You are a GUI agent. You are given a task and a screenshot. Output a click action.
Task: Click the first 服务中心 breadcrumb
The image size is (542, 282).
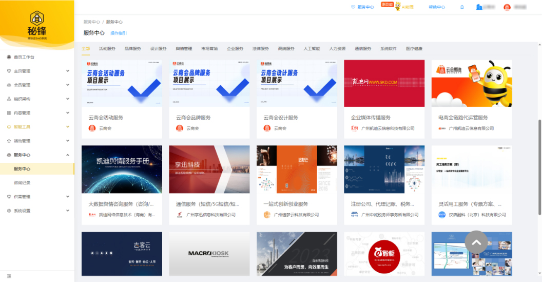(x=91, y=22)
